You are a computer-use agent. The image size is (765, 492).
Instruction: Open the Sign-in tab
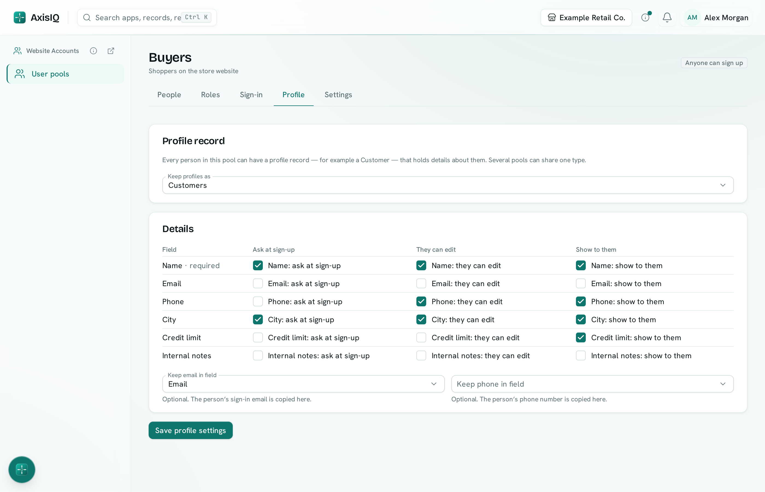tap(251, 95)
